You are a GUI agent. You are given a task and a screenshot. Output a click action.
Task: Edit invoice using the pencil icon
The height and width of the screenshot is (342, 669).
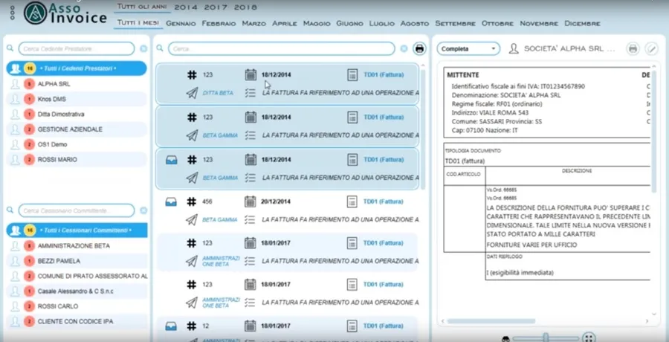pos(651,48)
